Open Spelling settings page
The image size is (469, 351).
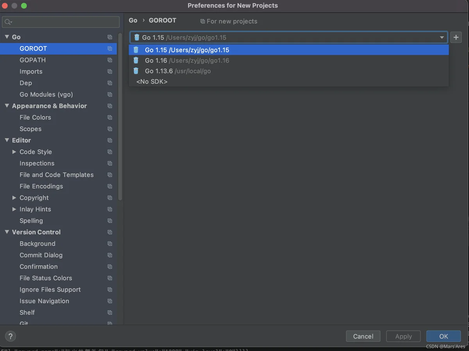pyautogui.click(x=31, y=221)
